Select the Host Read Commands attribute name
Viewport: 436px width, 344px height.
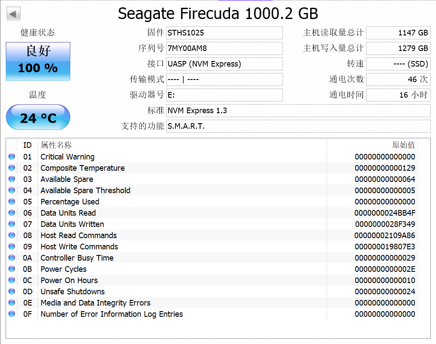[x=79, y=236]
